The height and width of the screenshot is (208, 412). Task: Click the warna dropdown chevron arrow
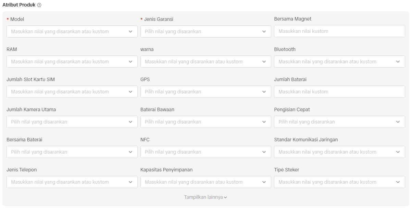point(264,62)
